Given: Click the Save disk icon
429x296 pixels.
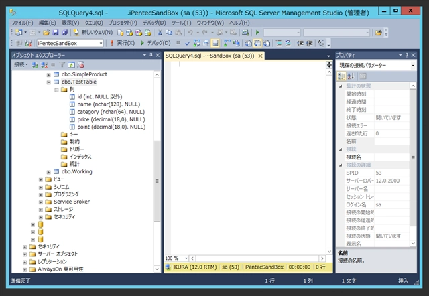Looking at the screenshot, I should click(x=55, y=33).
